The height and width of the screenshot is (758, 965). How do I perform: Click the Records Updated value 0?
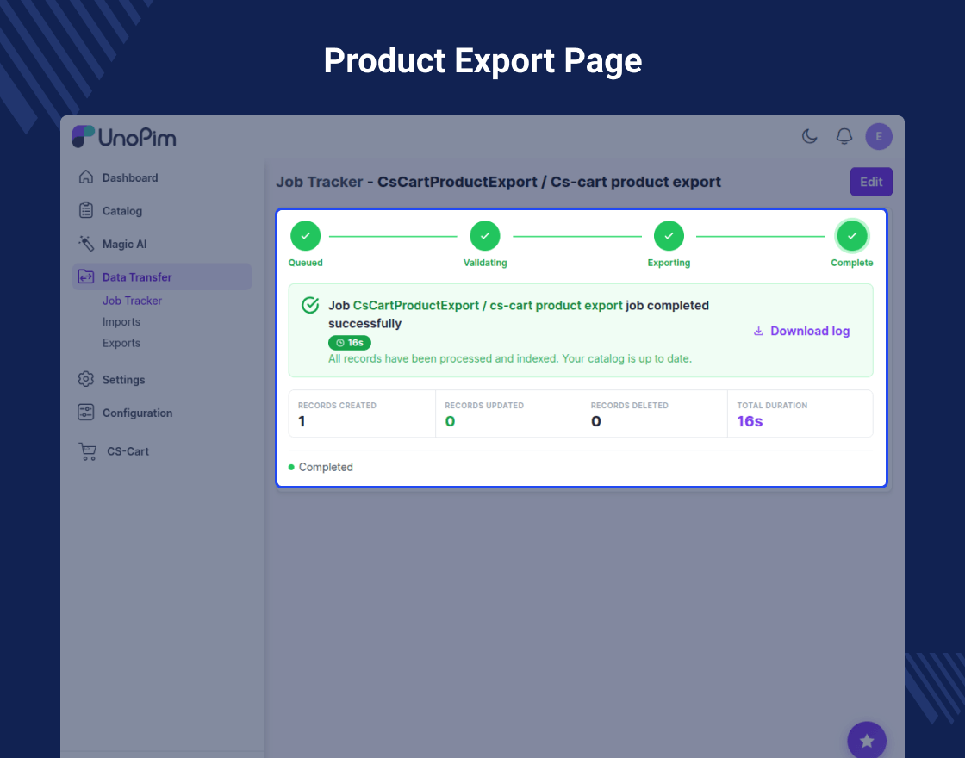click(x=450, y=421)
